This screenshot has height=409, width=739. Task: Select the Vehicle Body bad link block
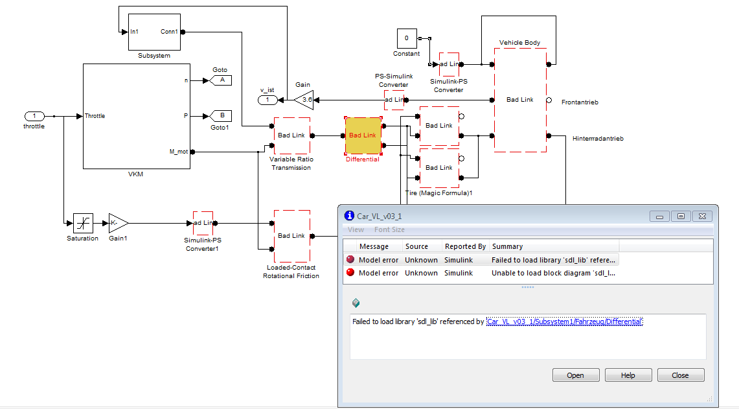click(x=520, y=100)
